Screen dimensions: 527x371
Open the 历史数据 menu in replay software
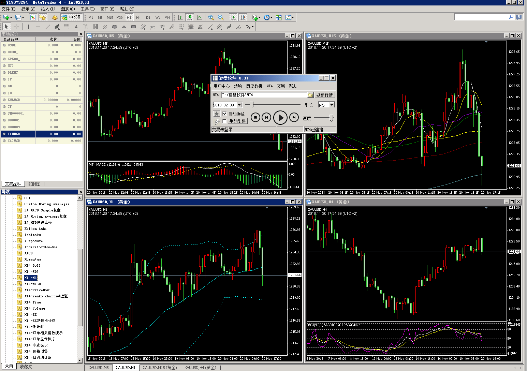click(254, 86)
